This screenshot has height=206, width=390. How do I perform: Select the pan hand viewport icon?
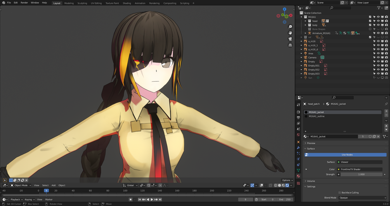(290, 33)
